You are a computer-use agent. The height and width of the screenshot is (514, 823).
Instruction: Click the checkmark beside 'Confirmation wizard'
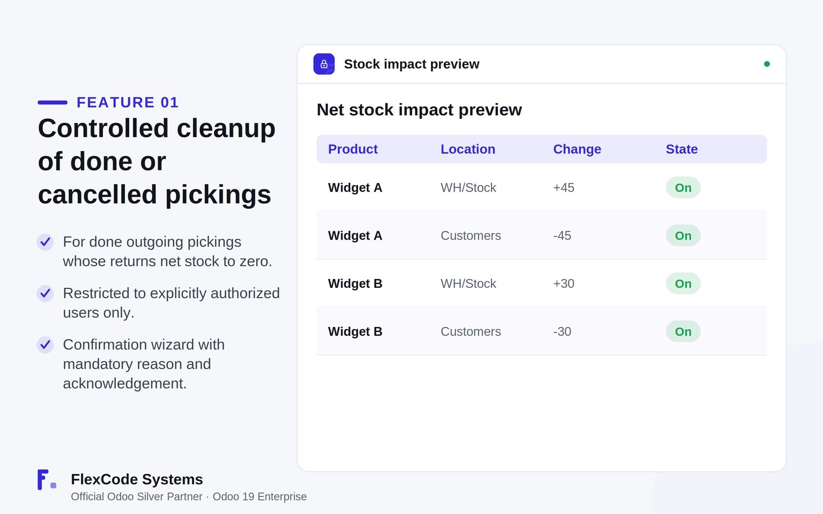(45, 344)
